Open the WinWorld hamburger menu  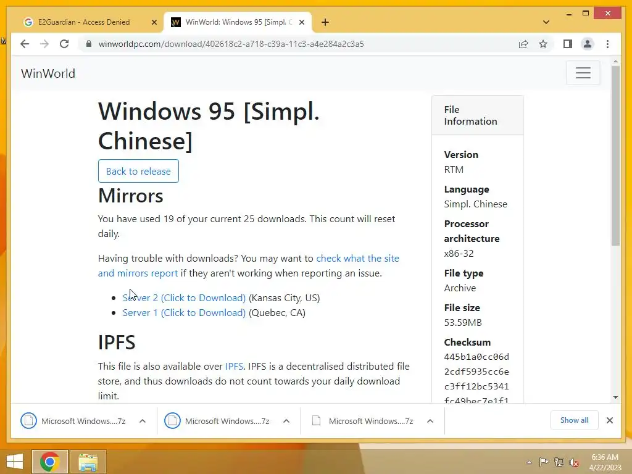(x=583, y=73)
